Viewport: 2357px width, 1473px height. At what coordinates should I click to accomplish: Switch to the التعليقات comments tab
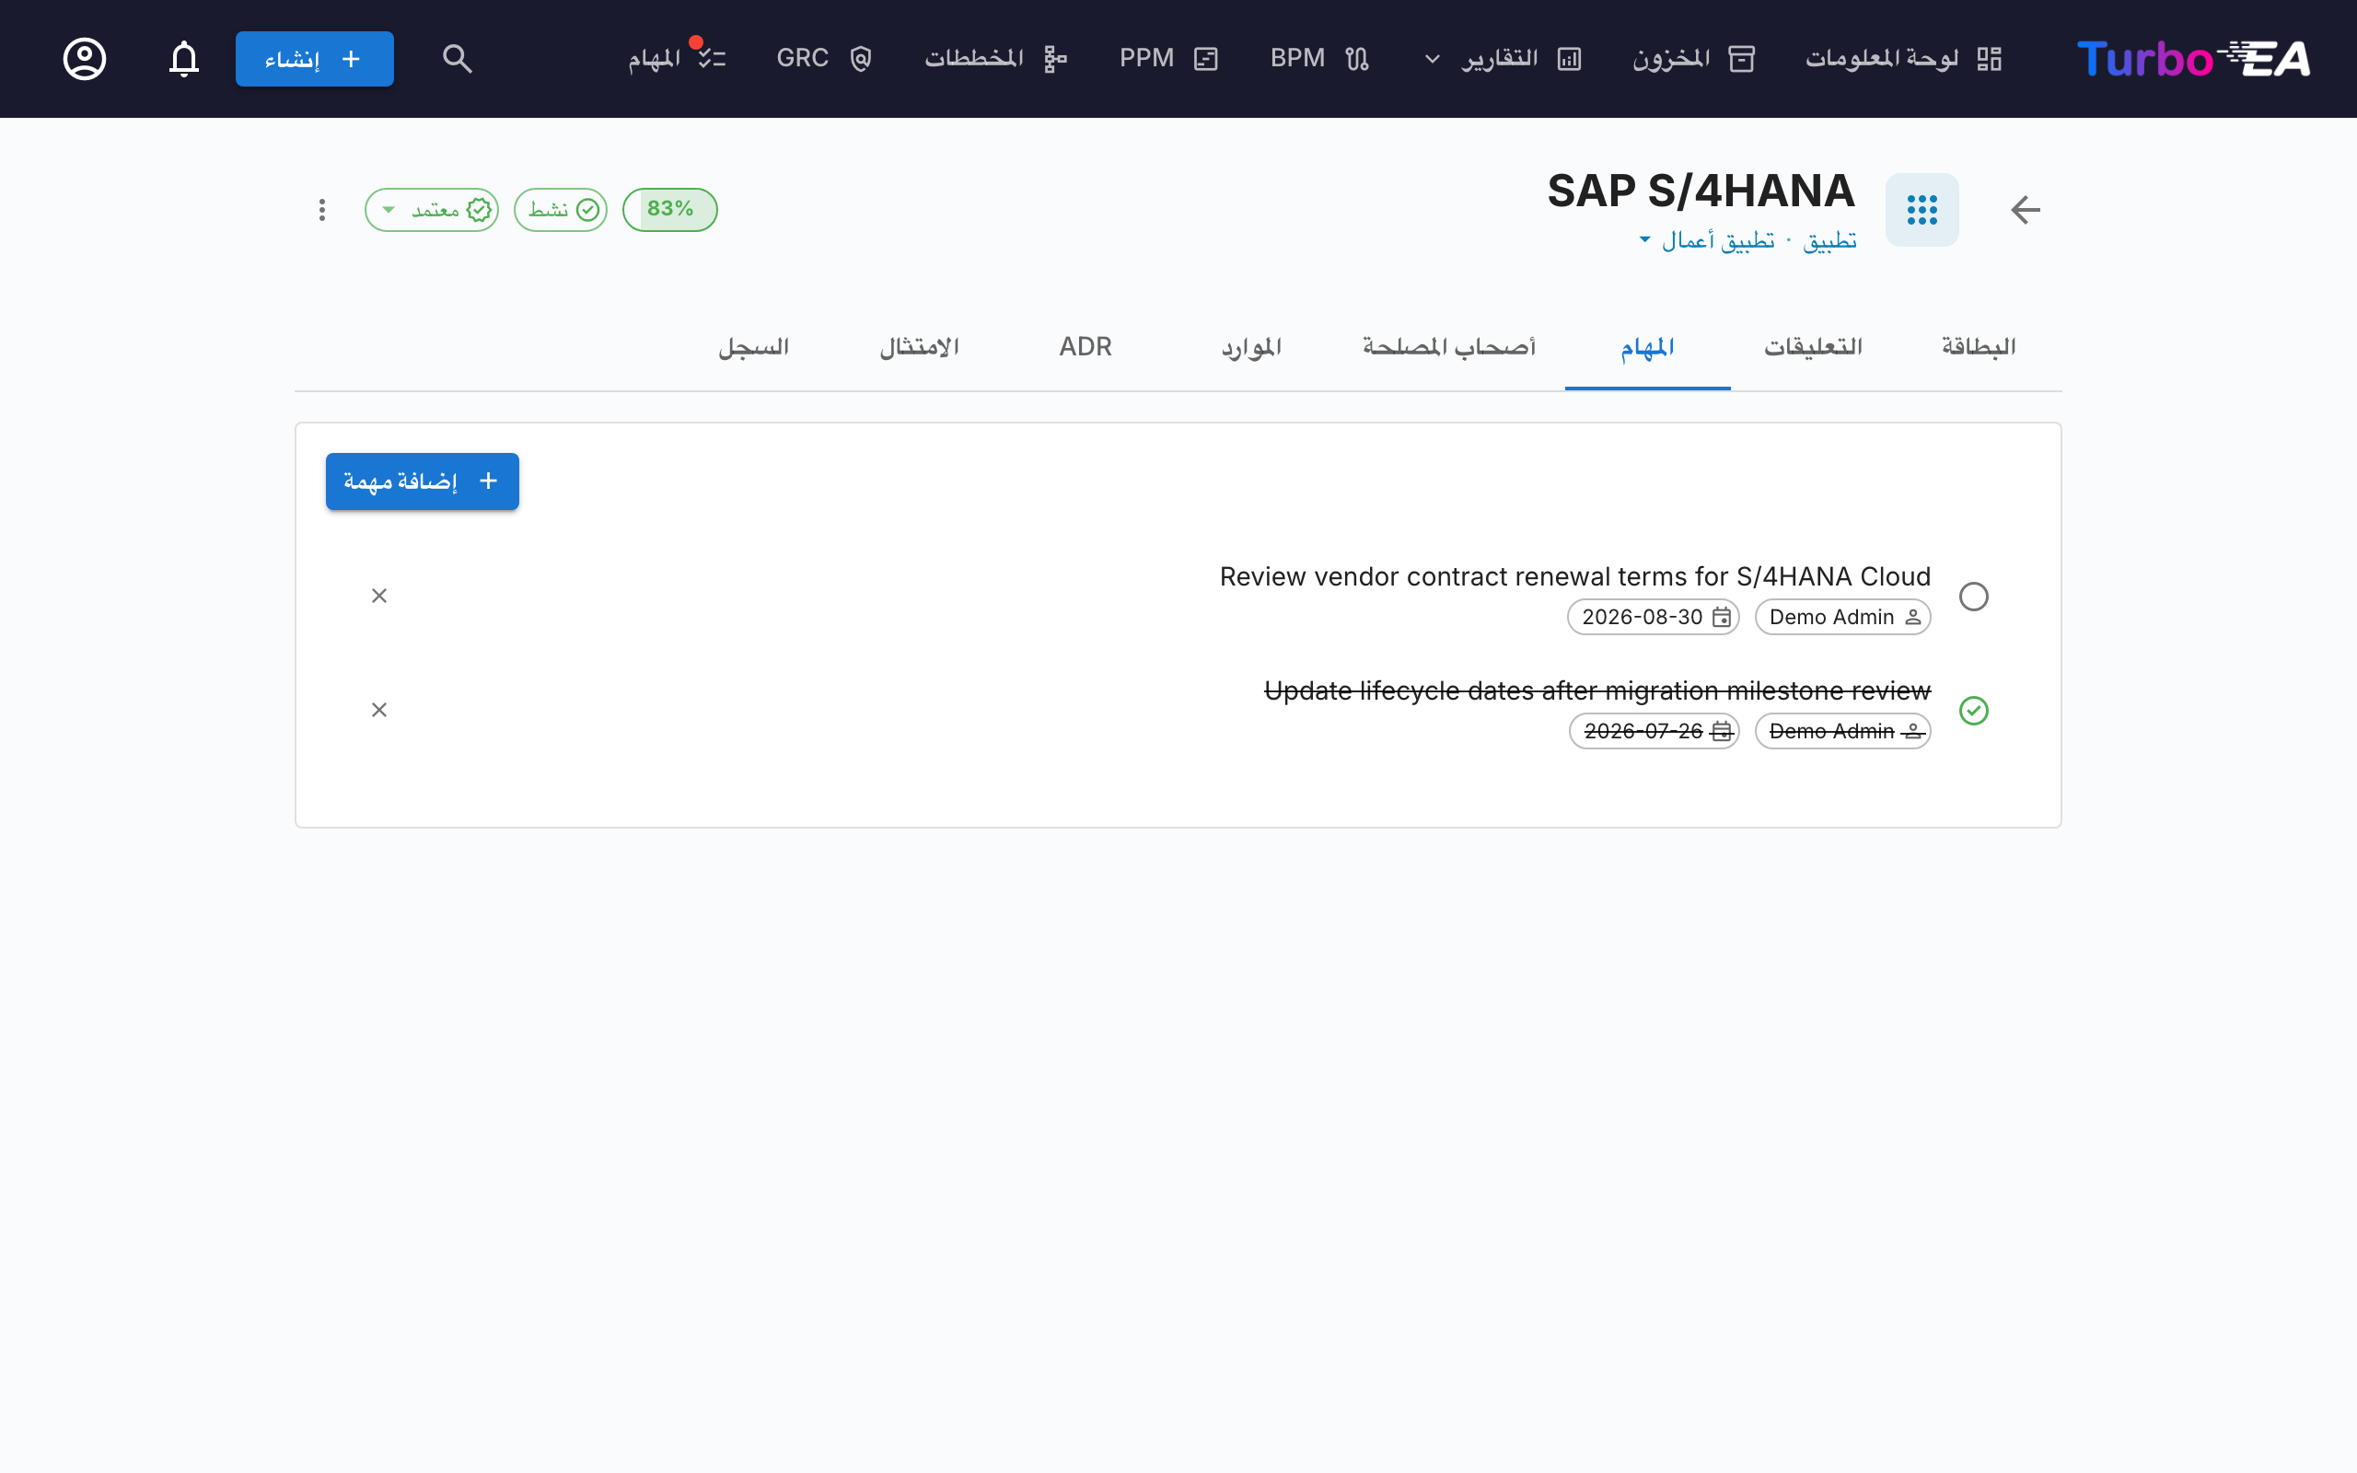1813,347
